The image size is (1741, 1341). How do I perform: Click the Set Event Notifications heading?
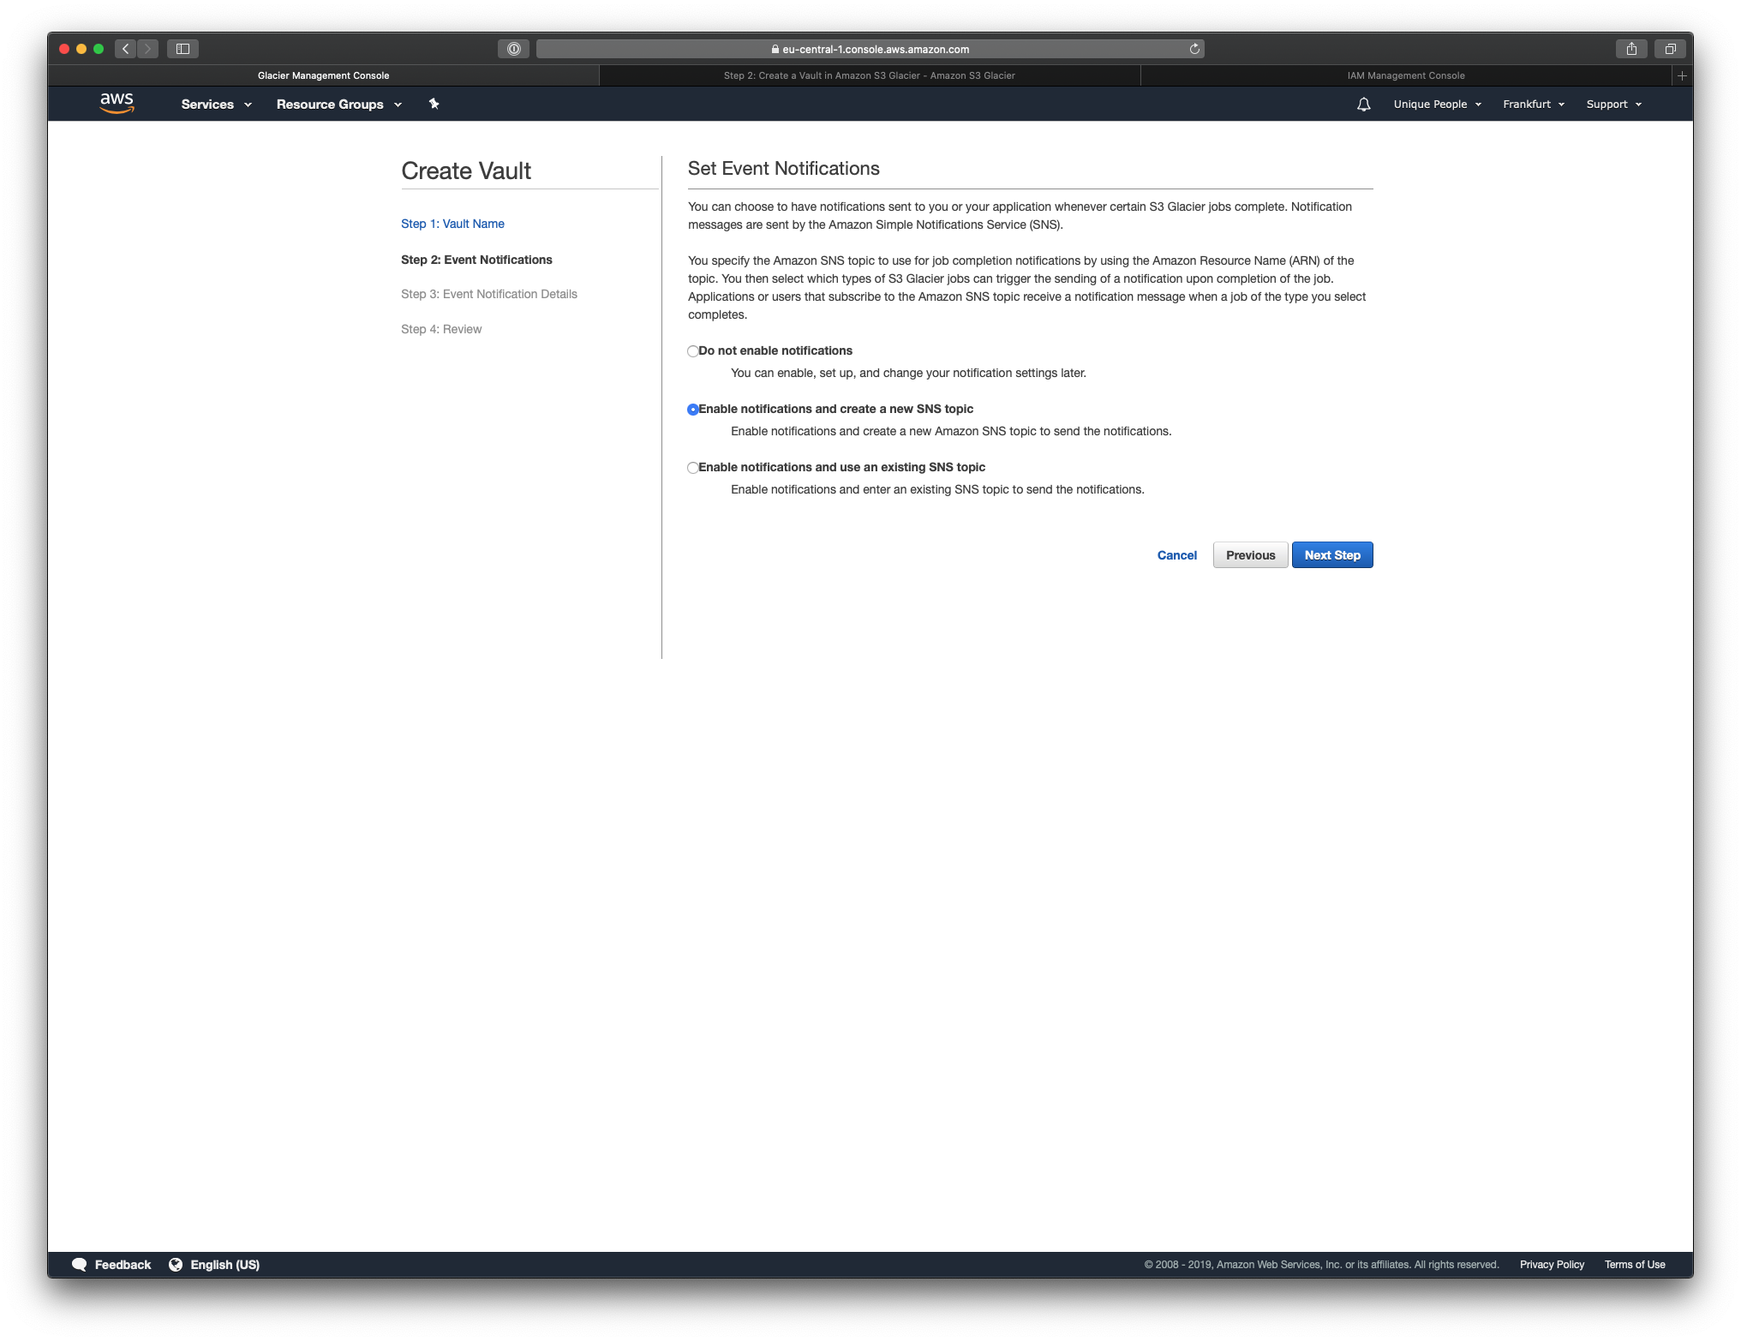[783, 169]
